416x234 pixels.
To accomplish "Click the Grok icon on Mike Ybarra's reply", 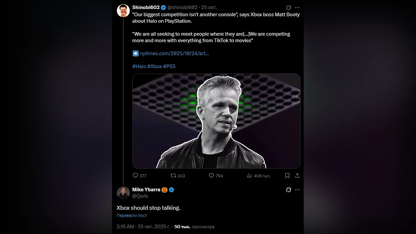I will click(288, 190).
